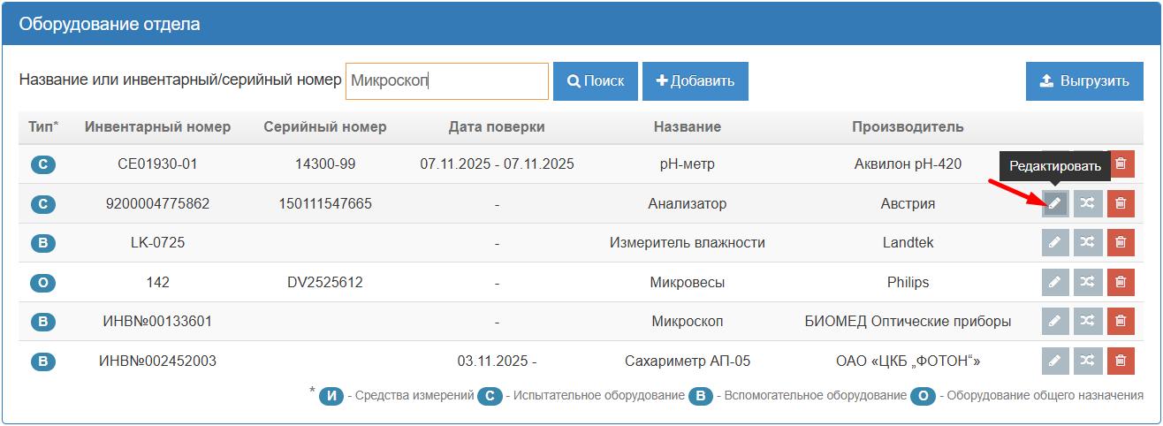Click the Дата поверки column header
Viewport: 1163px width, 426px height.
(x=497, y=127)
